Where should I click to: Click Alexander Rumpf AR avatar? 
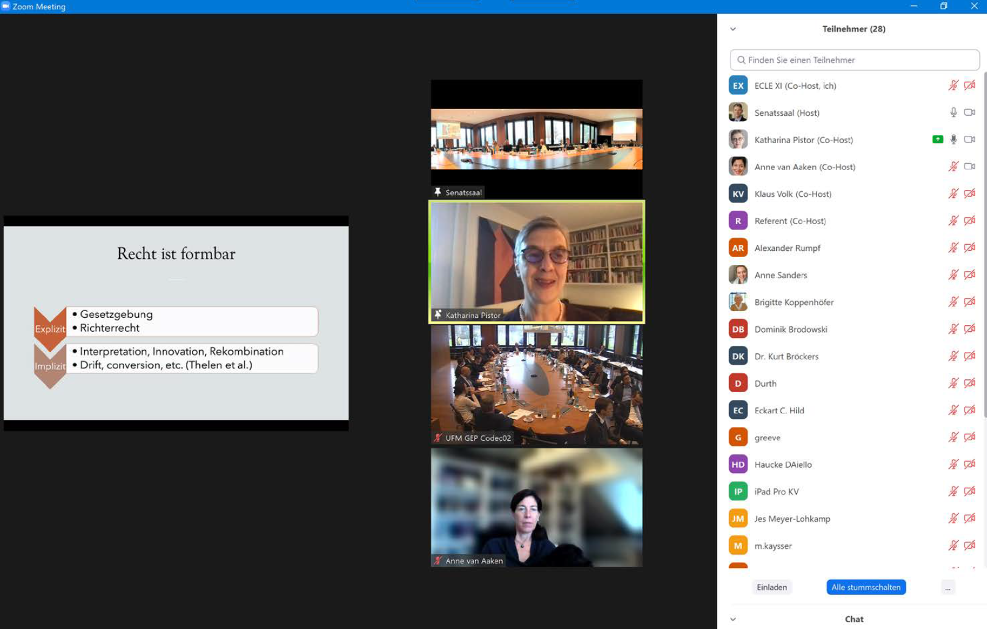(x=738, y=248)
